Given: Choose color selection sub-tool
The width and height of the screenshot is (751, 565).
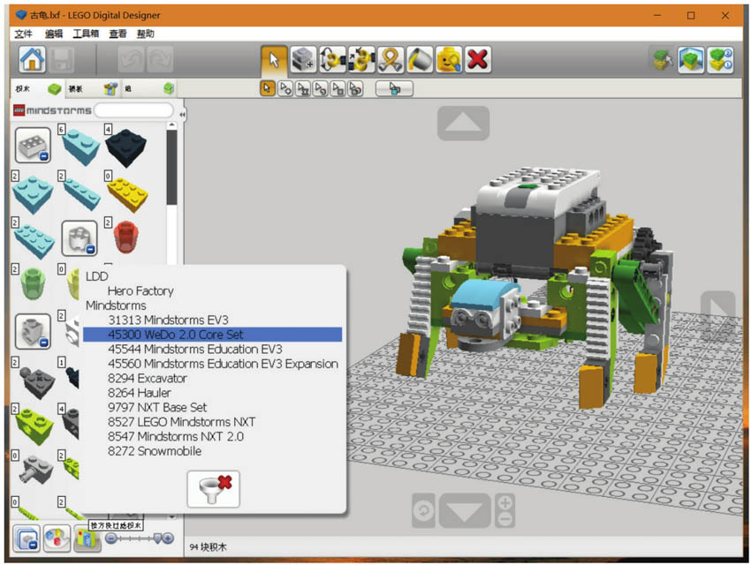Looking at the screenshot, I should click(x=321, y=88).
